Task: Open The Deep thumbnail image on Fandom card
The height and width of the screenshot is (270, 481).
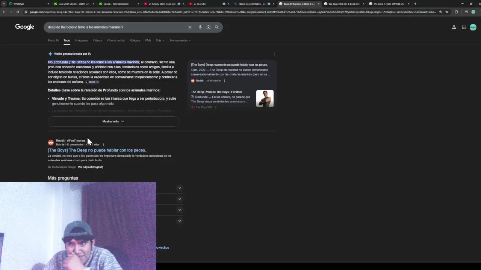Action: 265,99
